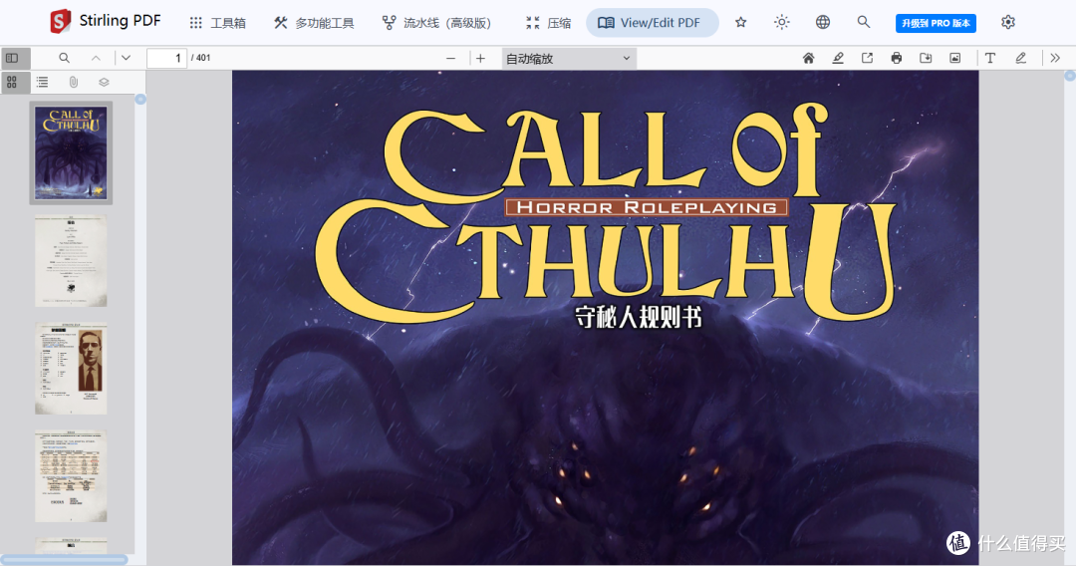
Task: Select the draw pen tool
Action: click(1021, 58)
